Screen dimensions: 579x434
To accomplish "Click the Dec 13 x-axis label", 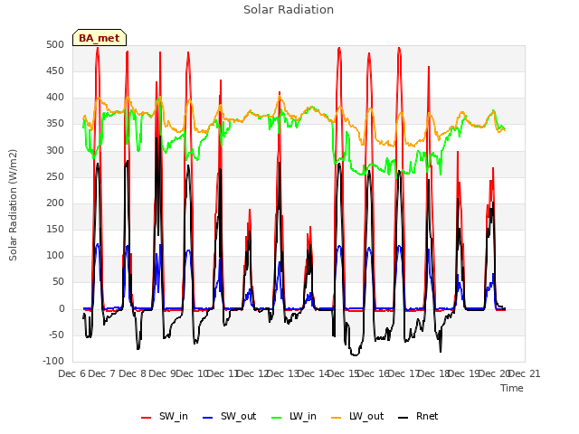I will 283,374.
